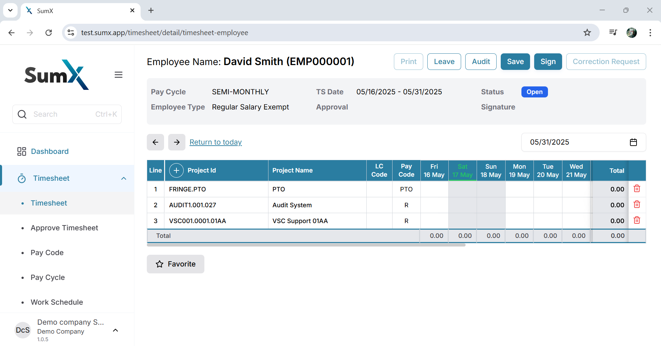Select Timesheet submenu item
This screenshot has width=661, height=346.
tap(49, 203)
